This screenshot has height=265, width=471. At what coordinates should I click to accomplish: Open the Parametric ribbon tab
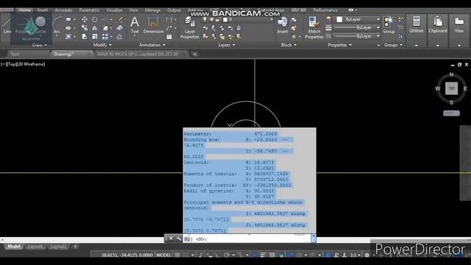coord(89,10)
